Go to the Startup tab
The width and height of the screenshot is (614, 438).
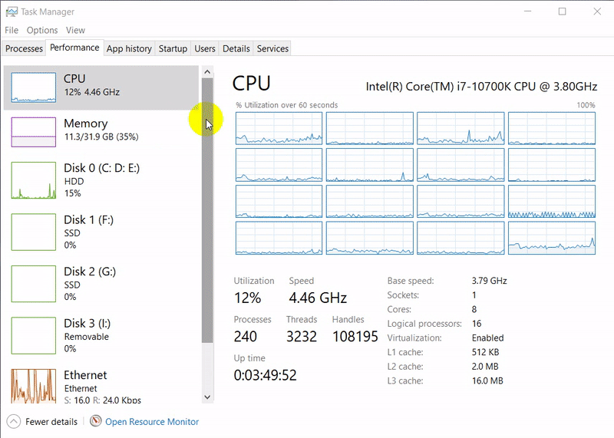(173, 48)
